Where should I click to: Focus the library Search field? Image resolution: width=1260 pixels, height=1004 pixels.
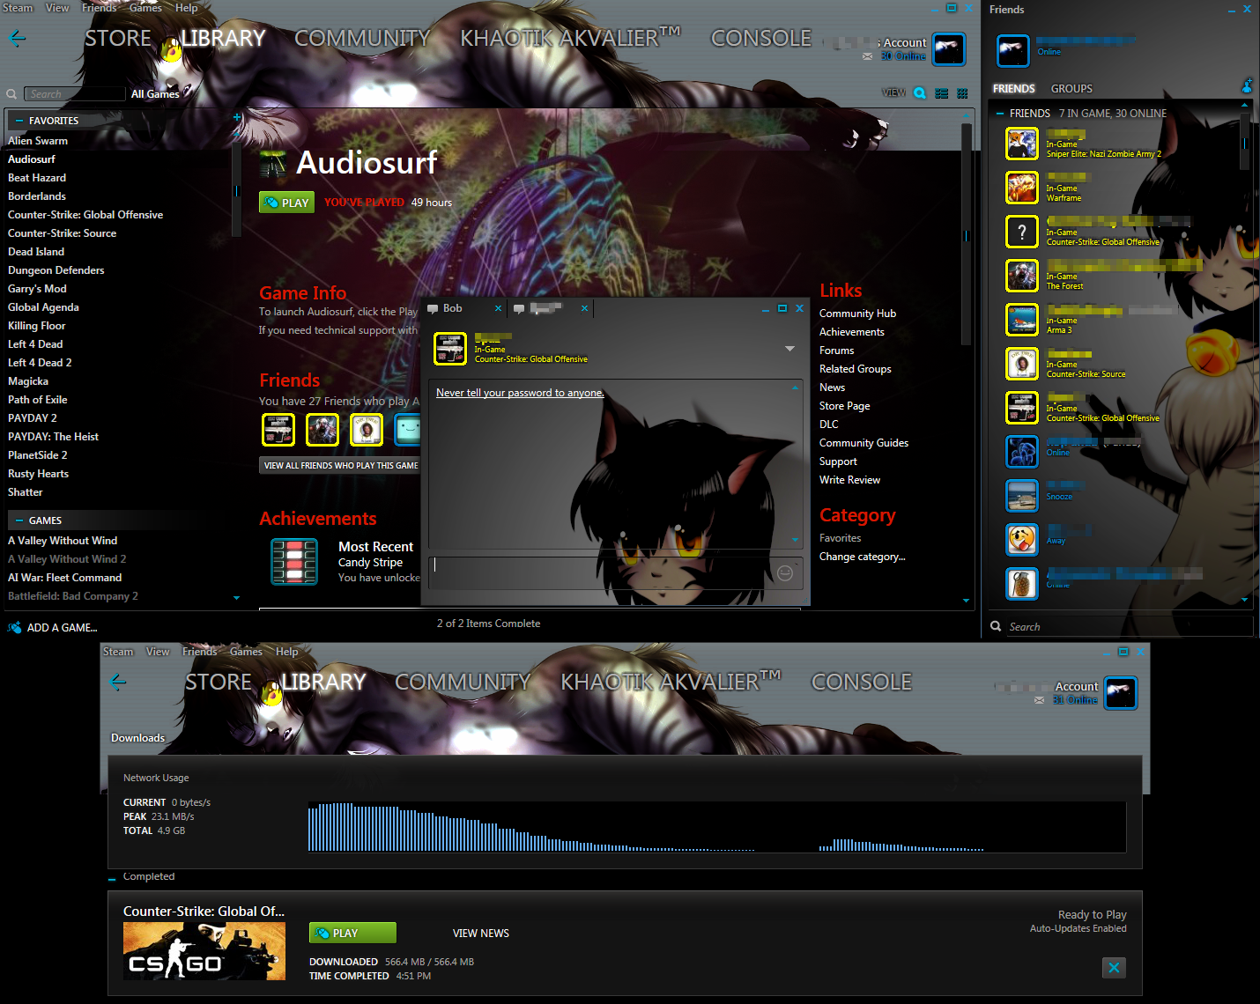coord(75,94)
